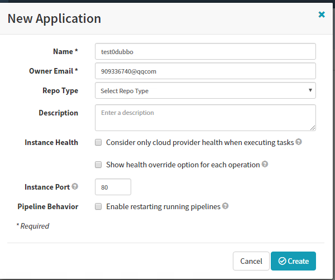Image resolution: width=335 pixels, height=280 pixels.
Task: Click the checkmark icon inside Create button
Action: click(x=282, y=261)
